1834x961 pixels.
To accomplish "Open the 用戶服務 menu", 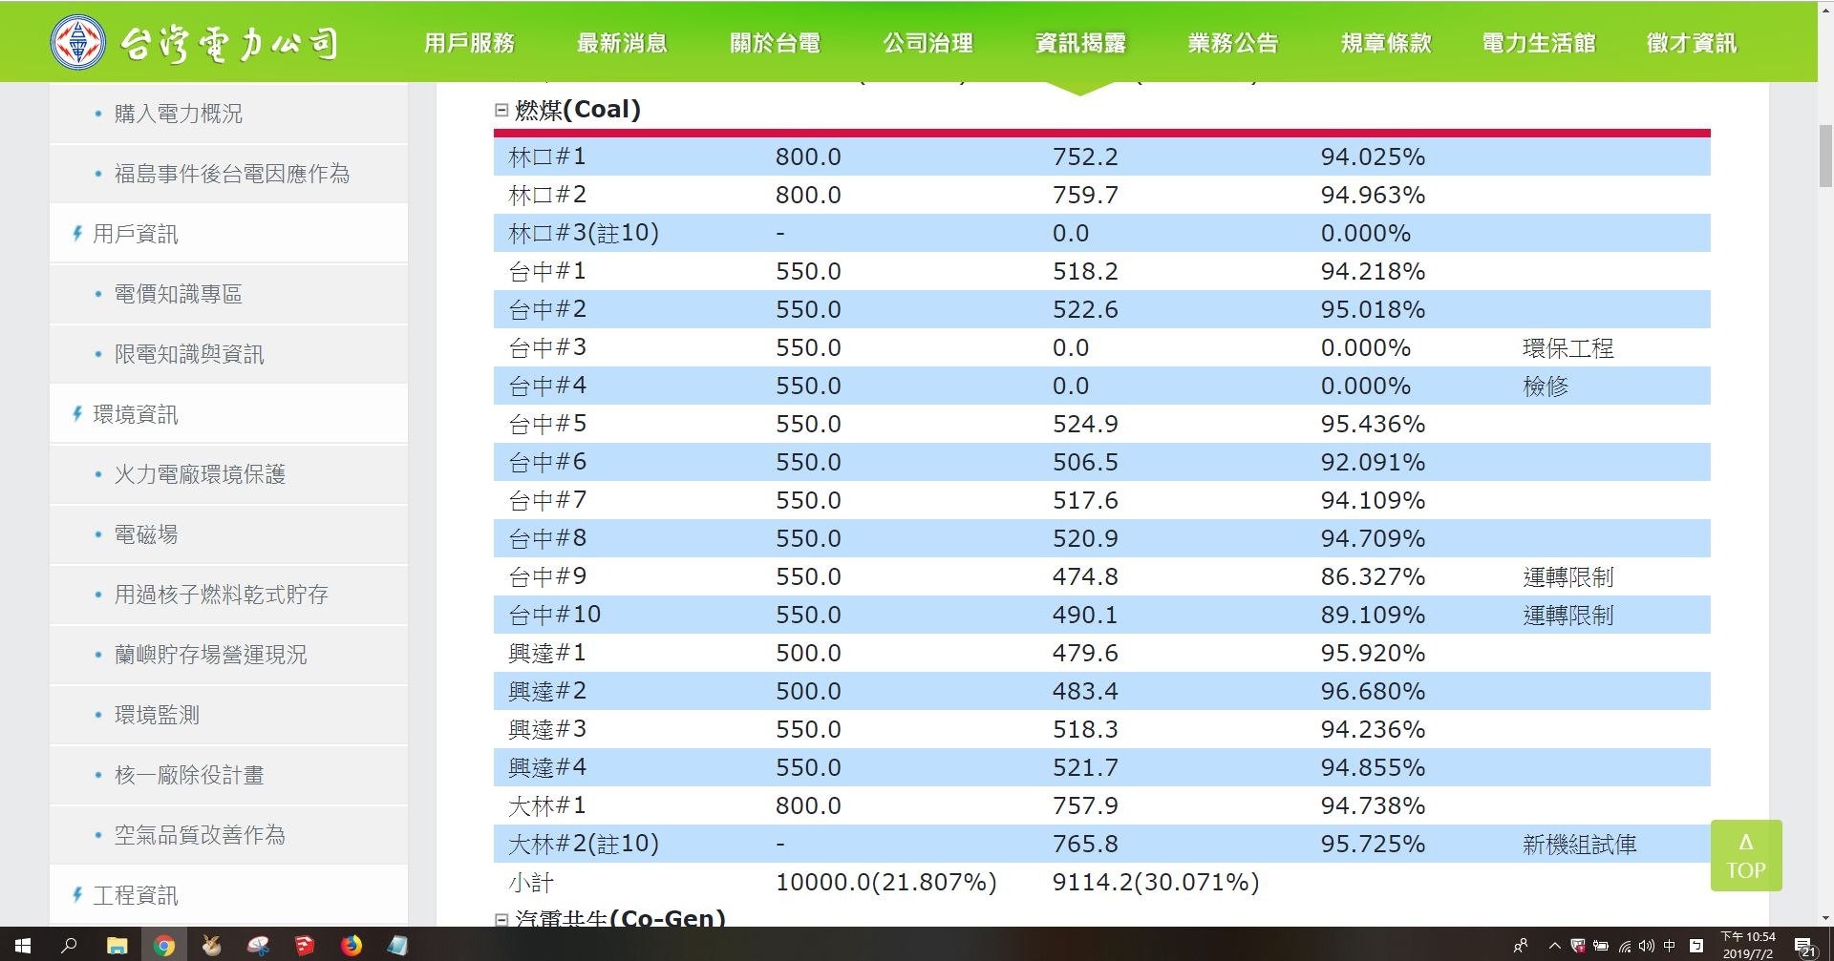I will coord(469,43).
